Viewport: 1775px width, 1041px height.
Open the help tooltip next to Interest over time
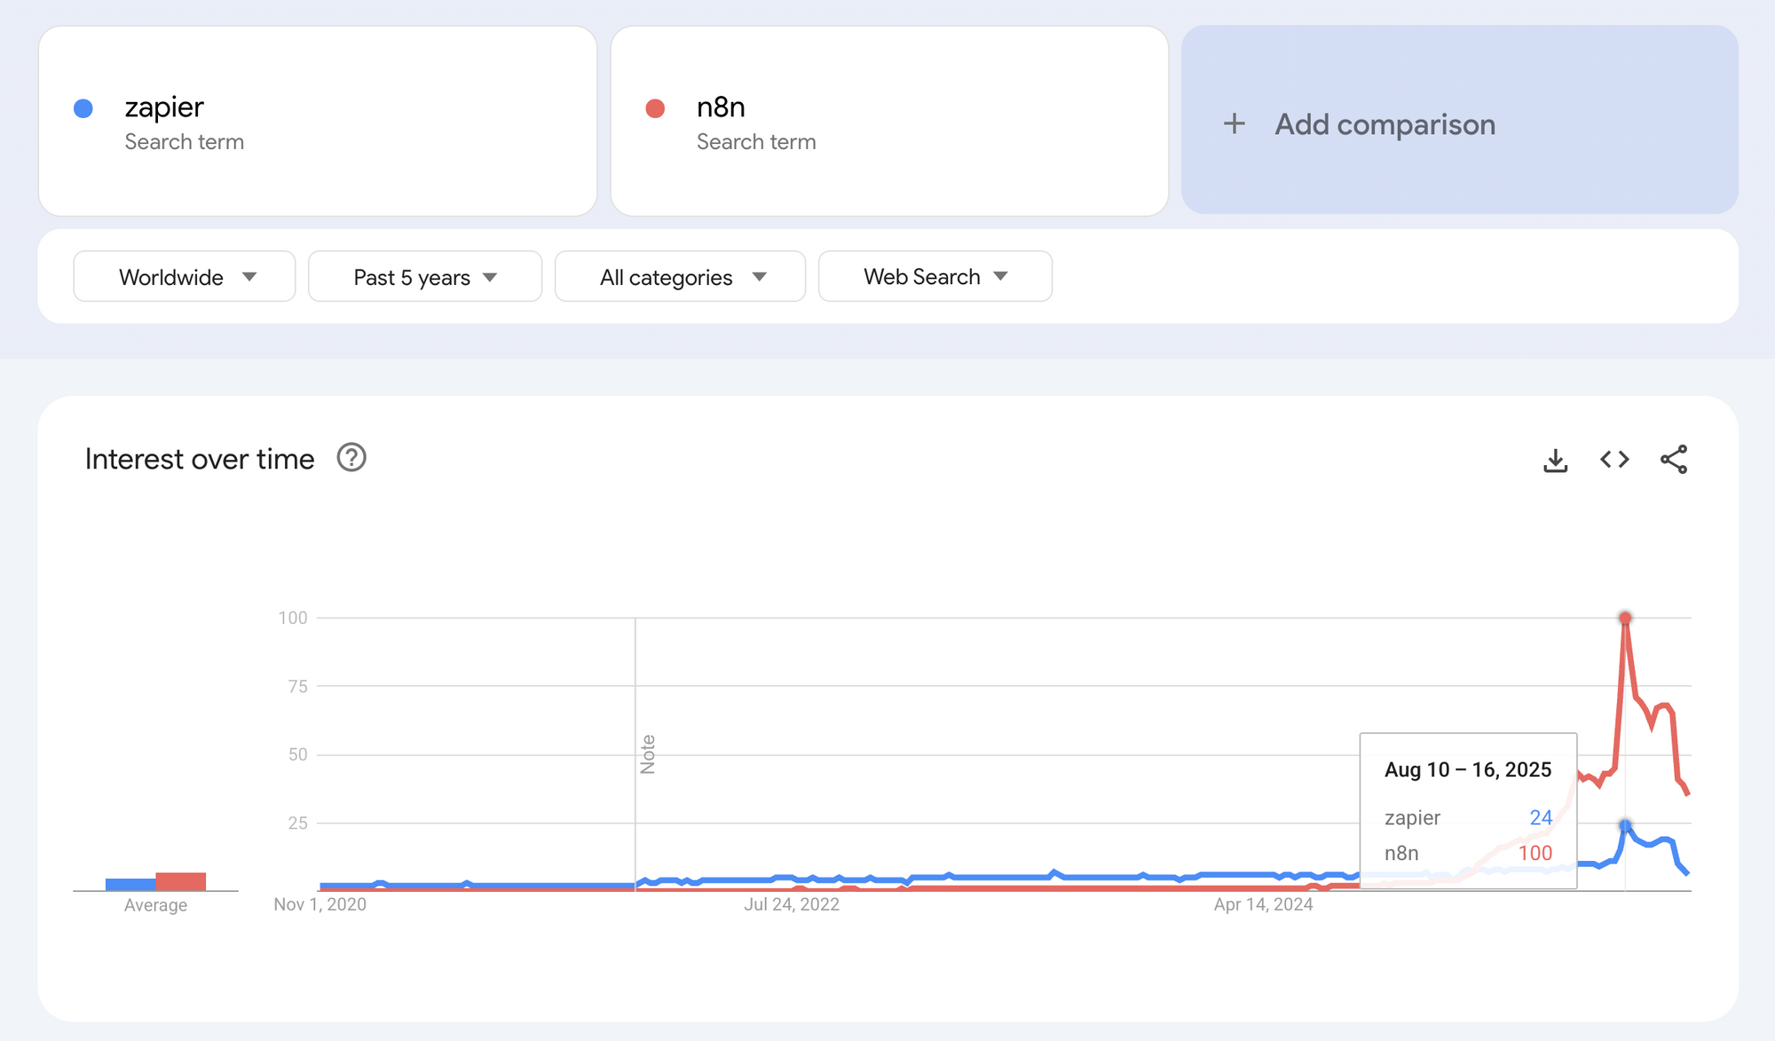(x=351, y=458)
